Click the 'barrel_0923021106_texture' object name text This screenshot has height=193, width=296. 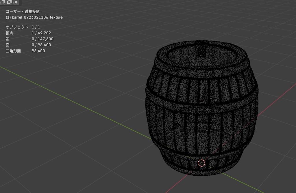pyautogui.click(x=37, y=17)
